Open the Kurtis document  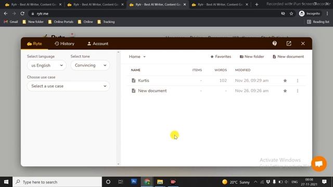click(144, 81)
